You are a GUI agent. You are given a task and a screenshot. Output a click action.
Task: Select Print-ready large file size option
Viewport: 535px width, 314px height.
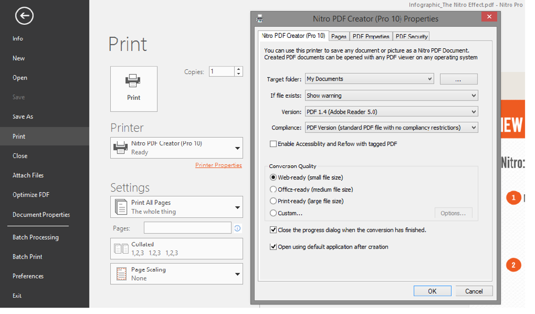[273, 201]
